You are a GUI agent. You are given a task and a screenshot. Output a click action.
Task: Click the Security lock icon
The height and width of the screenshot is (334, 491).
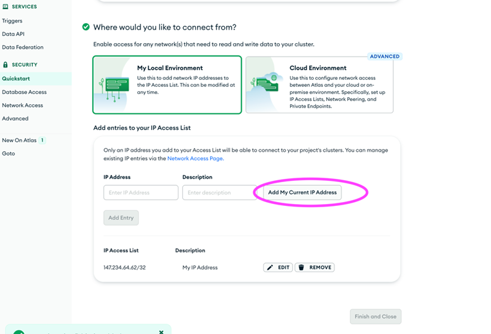pos(5,65)
